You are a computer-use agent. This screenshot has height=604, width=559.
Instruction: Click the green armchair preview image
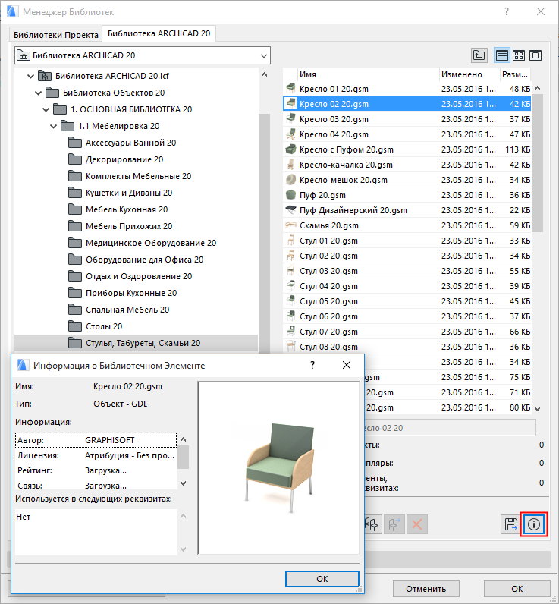[x=279, y=467]
